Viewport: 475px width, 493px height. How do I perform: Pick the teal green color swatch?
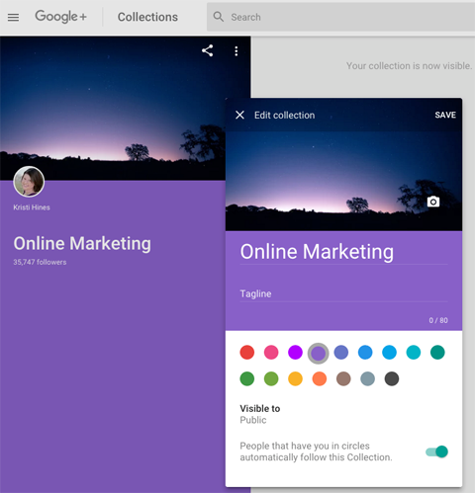(437, 352)
